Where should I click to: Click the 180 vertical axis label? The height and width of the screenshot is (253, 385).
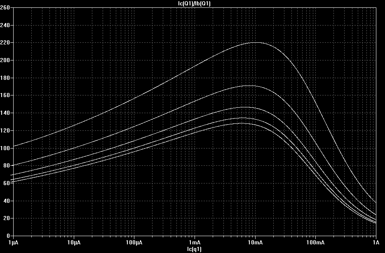click(x=5, y=78)
